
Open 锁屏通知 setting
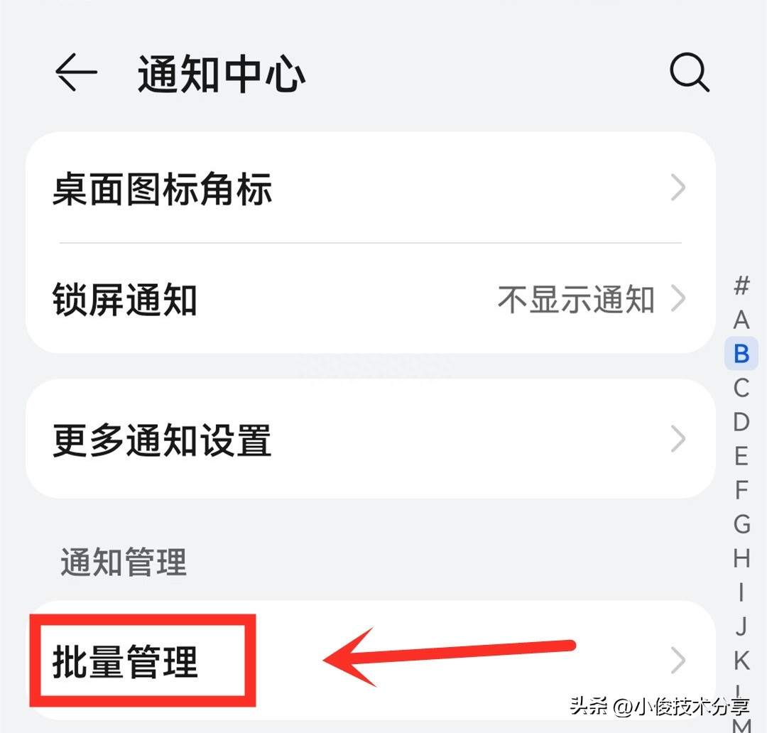click(x=370, y=298)
